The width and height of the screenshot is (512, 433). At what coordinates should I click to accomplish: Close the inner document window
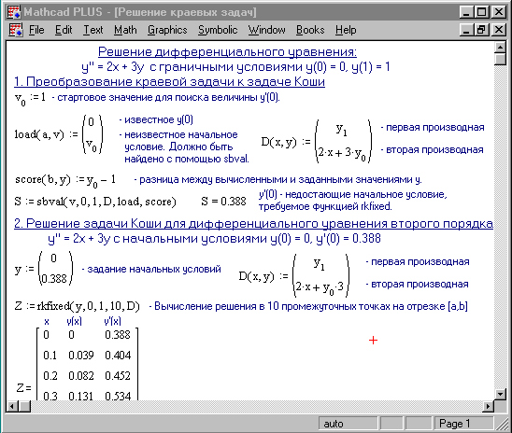pos(498,30)
